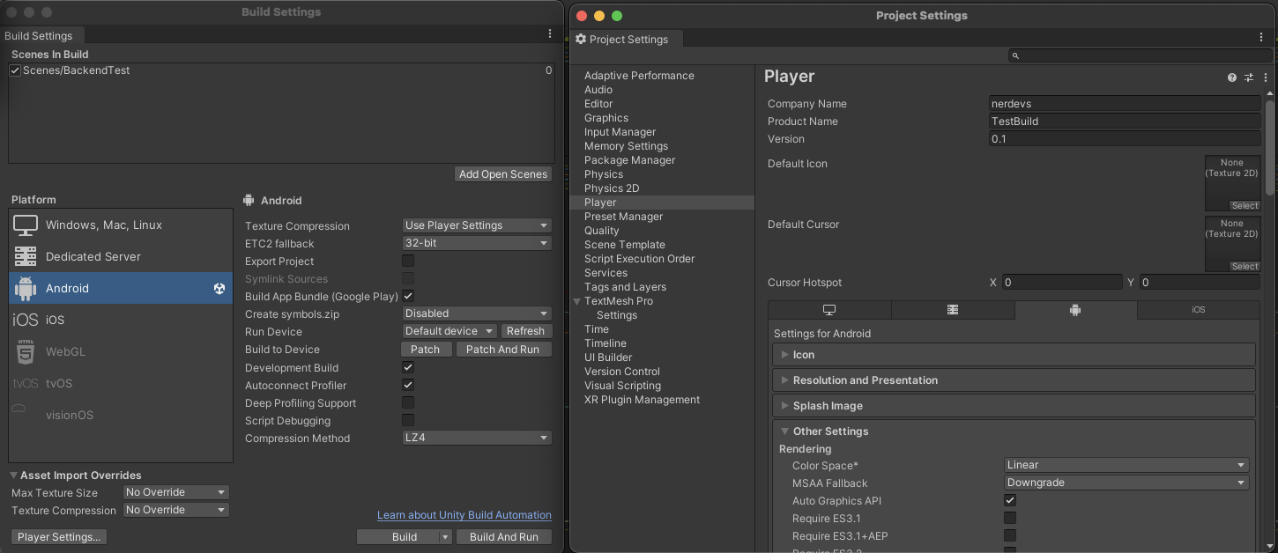Open the Compression Method LZ4 dropdown

click(477, 438)
